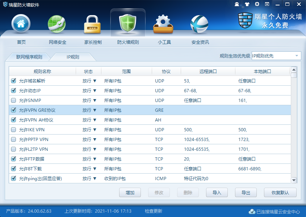
Task: Open the 首页 home icon
Action: pos(21,24)
